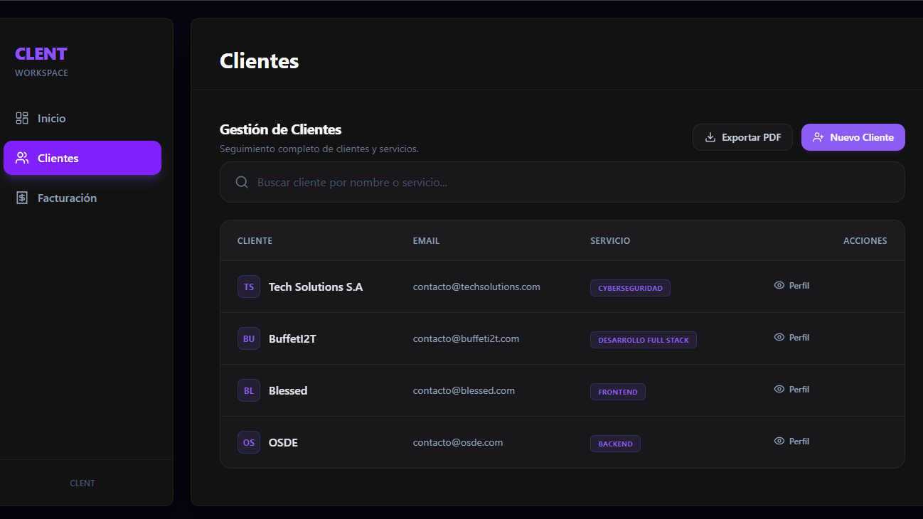Click the BL avatar badge
Image resolution: width=923 pixels, height=519 pixels.
[249, 391]
